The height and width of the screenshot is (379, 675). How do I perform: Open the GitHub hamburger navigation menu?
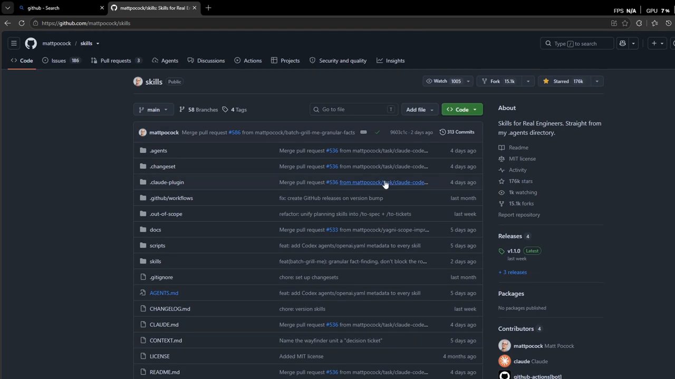tap(14, 43)
